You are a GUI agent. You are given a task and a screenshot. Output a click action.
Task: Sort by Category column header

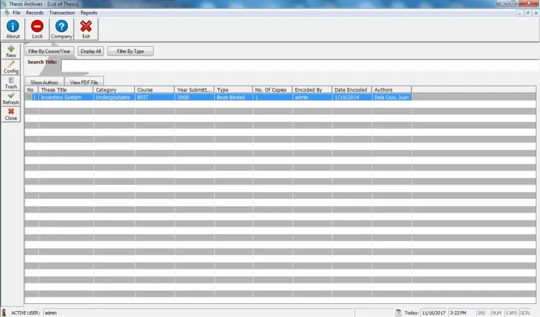(x=113, y=90)
